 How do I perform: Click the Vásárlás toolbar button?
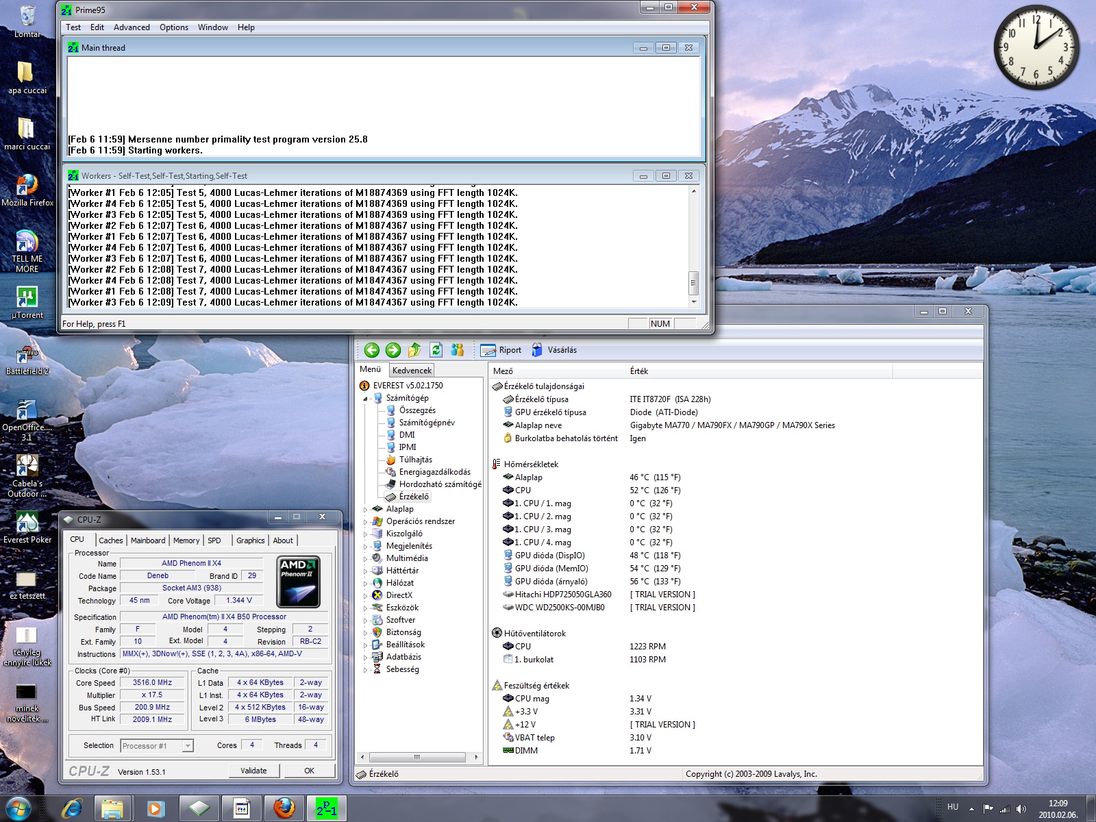point(553,350)
